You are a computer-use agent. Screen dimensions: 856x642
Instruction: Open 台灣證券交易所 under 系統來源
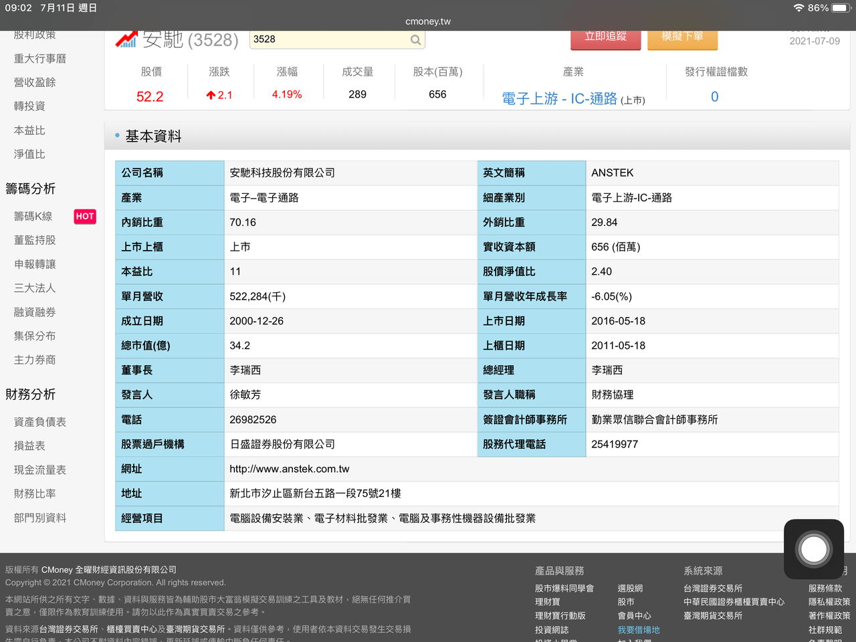click(713, 588)
